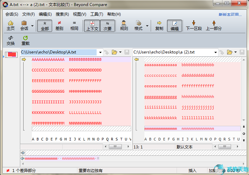
Task: Jump to 下一区段 next section
Action: (194, 26)
